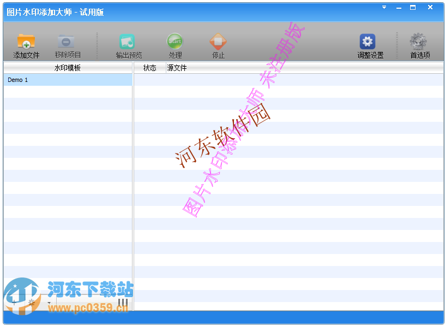Click the small gear icon at bottom left
Screen dimensions: 445x325
[x=32, y=302]
